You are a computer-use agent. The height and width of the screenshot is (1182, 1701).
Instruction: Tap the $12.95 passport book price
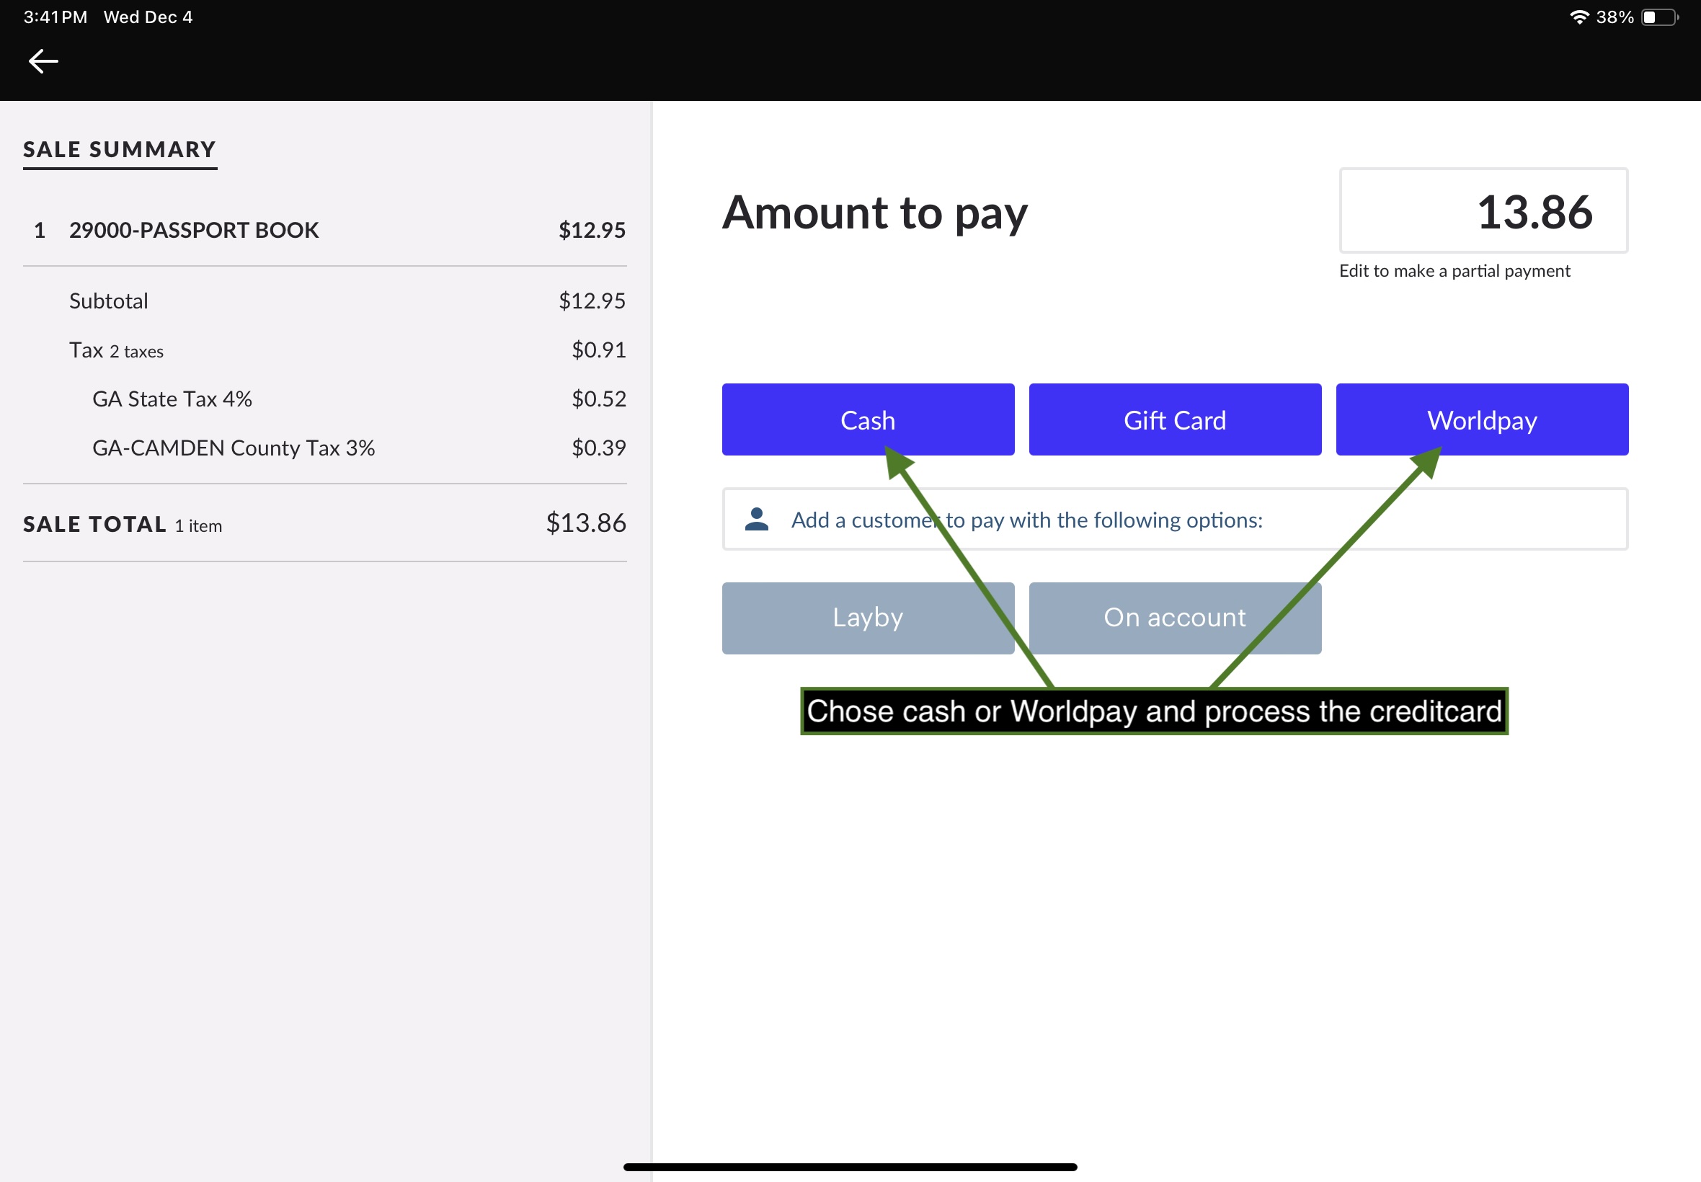[x=592, y=231]
